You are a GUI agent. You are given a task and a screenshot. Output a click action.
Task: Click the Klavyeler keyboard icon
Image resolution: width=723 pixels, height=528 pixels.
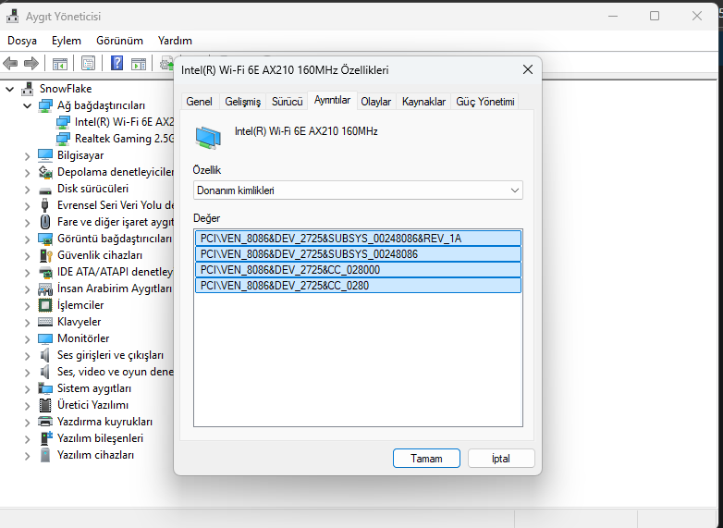(45, 322)
